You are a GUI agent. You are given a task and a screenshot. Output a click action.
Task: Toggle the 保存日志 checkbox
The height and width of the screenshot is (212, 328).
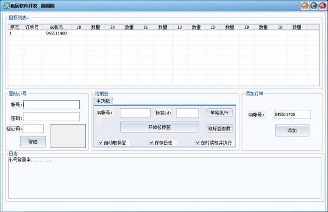pyautogui.click(x=151, y=143)
